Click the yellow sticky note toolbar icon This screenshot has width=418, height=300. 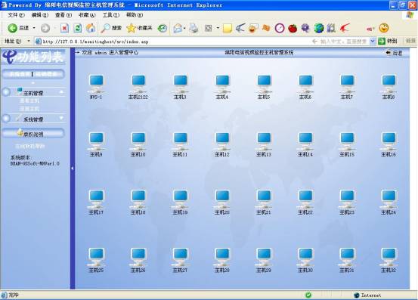(227, 28)
